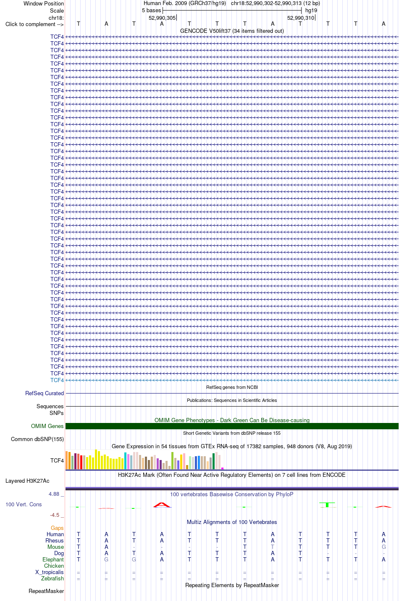Open the Layered H3K27Ac track label
Viewport: 399px width, 601px height.
[x=27, y=481]
